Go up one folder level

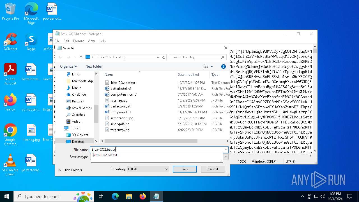click(x=81, y=57)
